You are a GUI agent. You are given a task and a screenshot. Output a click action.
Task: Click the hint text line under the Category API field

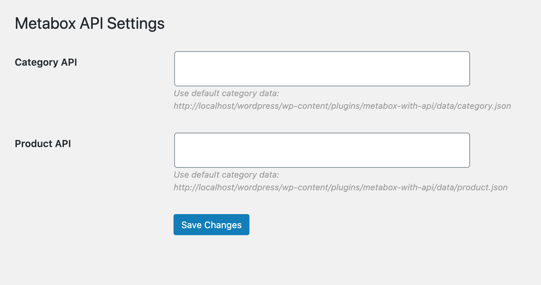pos(226,93)
